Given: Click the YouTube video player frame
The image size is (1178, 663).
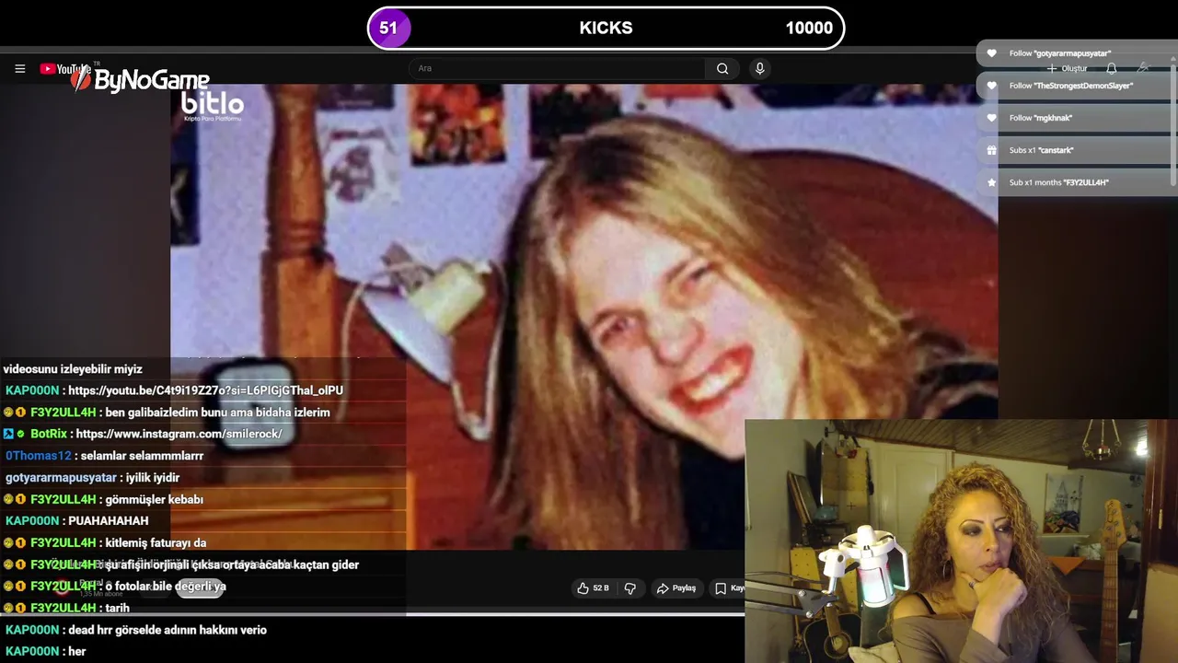Looking at the screenshot, I should 583,316.
